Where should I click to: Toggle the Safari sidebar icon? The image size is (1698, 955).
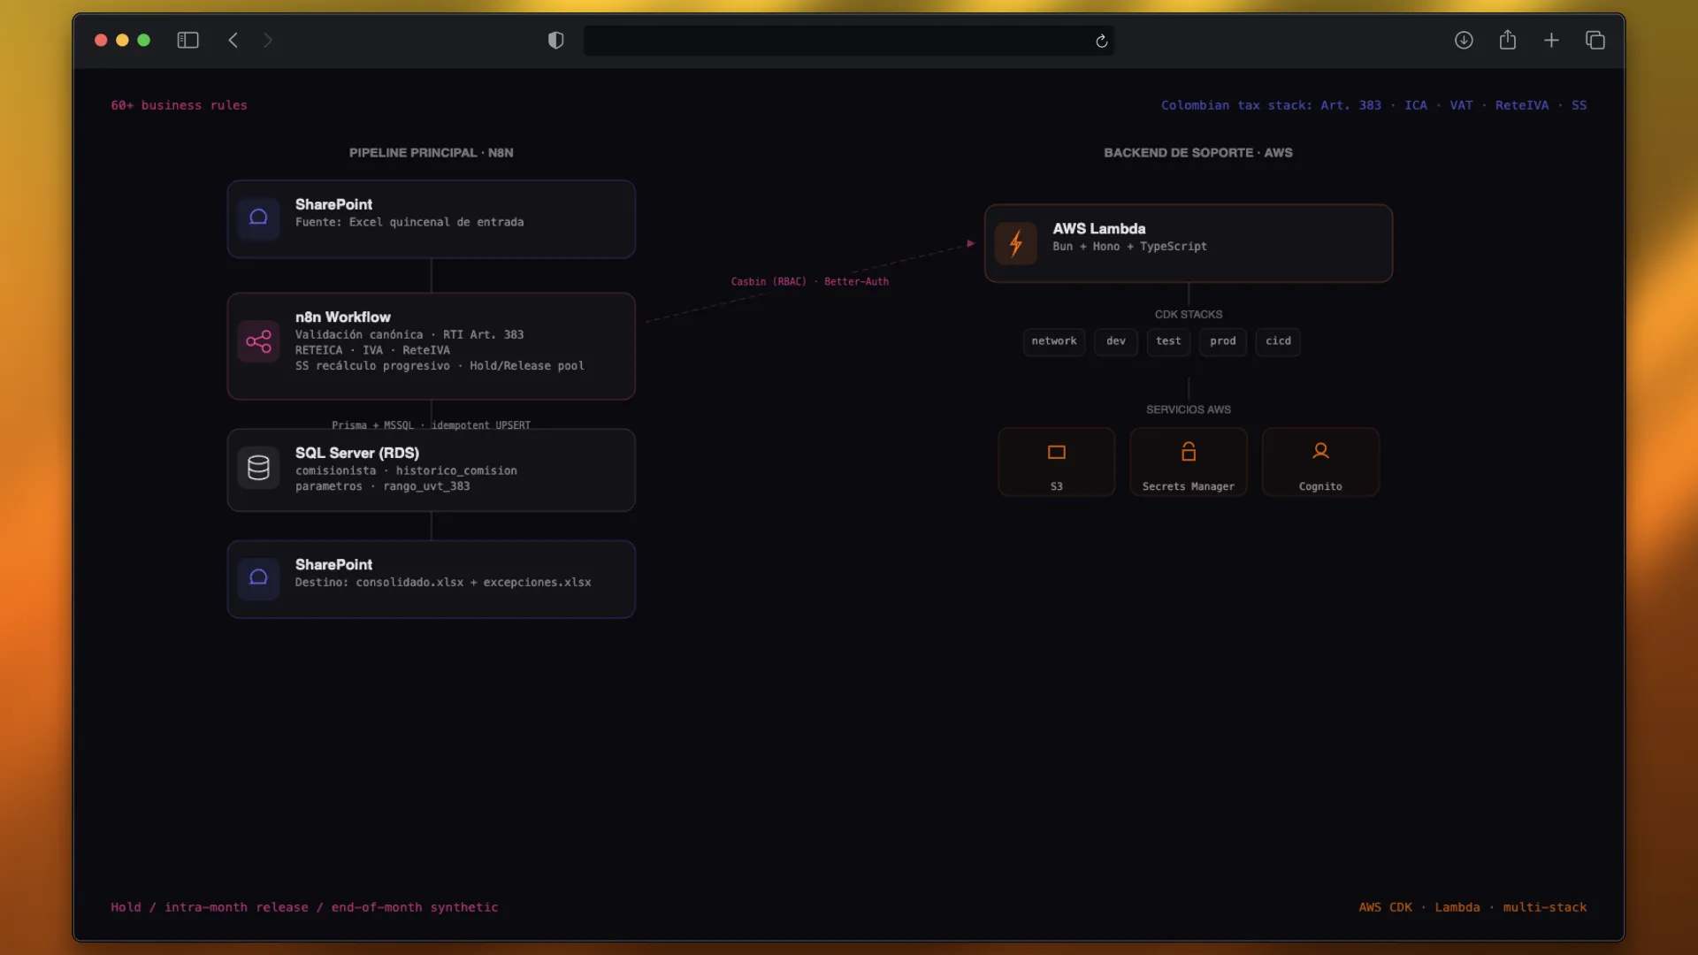coord(187,41)
